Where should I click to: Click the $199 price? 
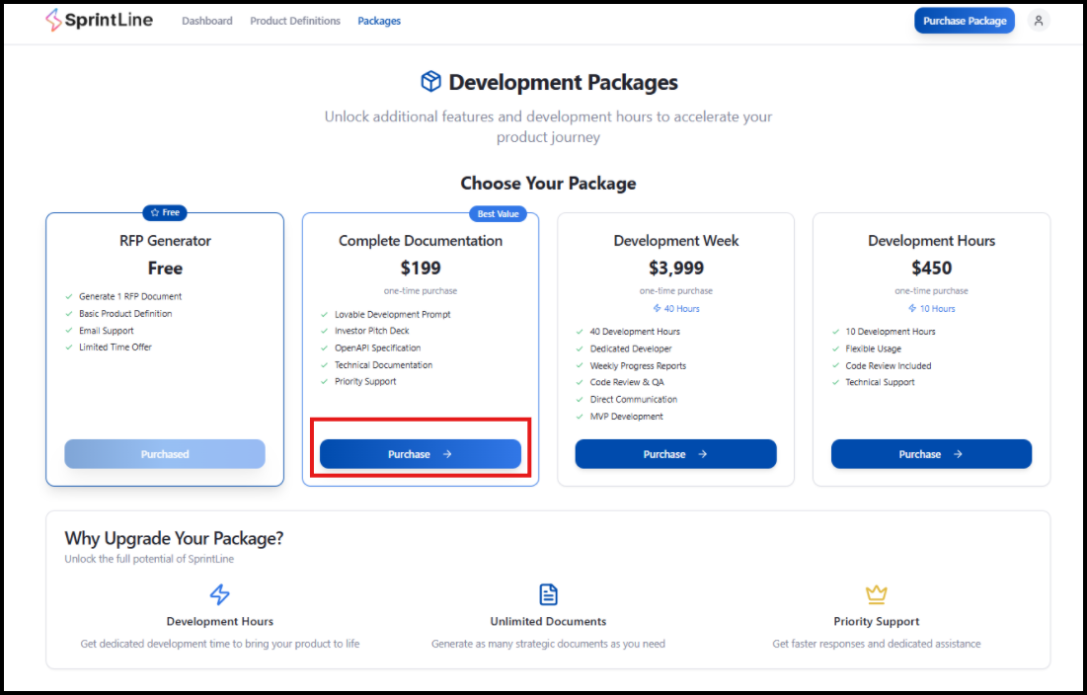click(421, 268)
